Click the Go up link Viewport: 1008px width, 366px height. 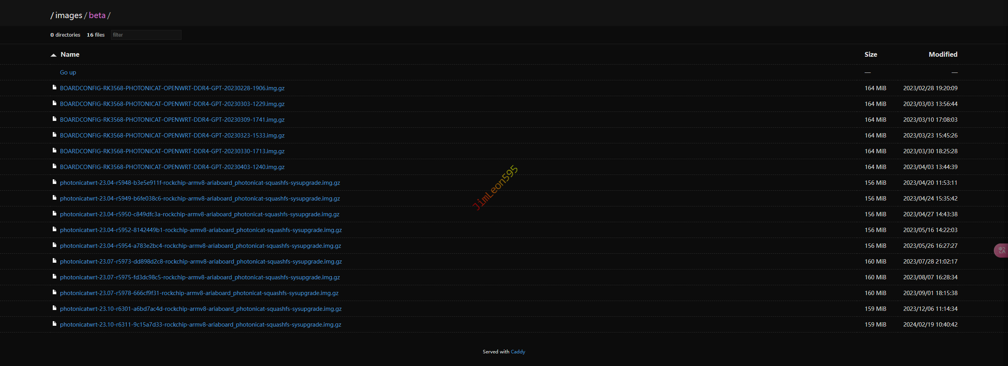click(68, 72)
